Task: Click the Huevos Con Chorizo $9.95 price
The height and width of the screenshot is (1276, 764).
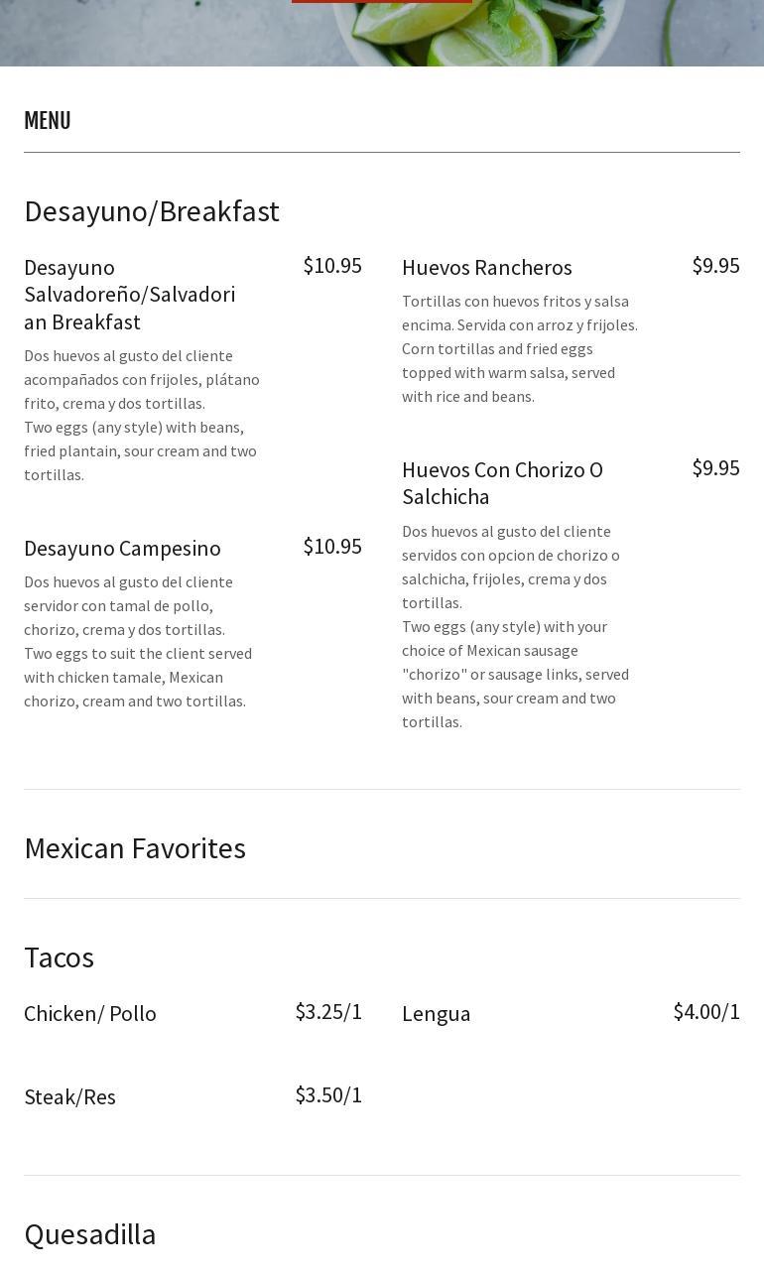Action: 715,468
